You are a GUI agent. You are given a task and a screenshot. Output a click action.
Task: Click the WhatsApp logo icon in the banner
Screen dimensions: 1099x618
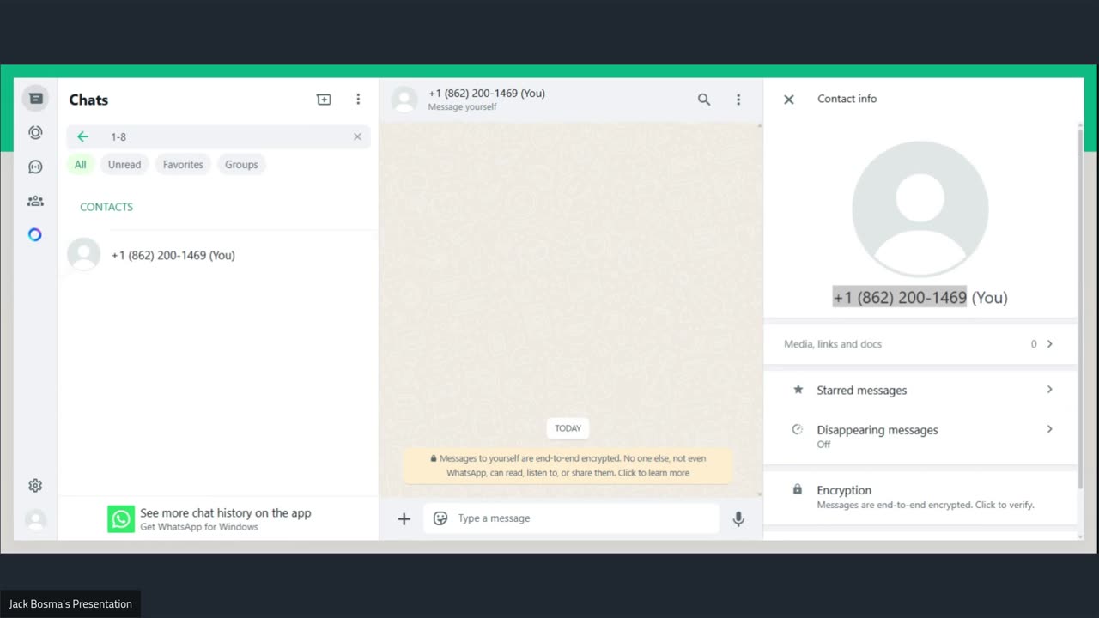click(121, 518)
